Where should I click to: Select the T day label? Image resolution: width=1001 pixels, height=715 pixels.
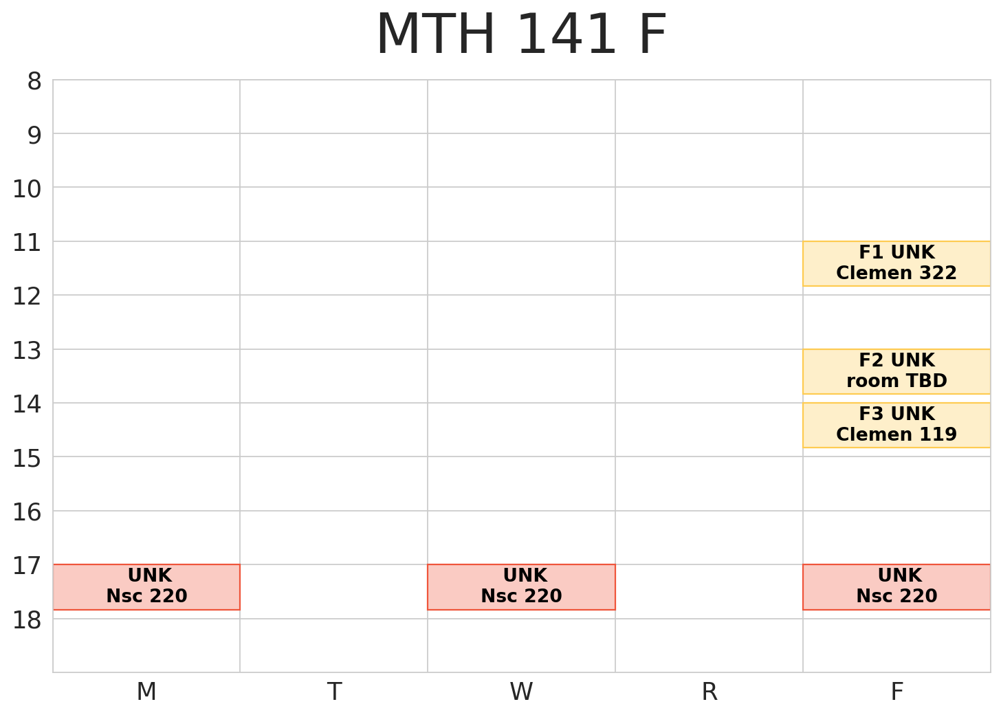tap(334, 692)
